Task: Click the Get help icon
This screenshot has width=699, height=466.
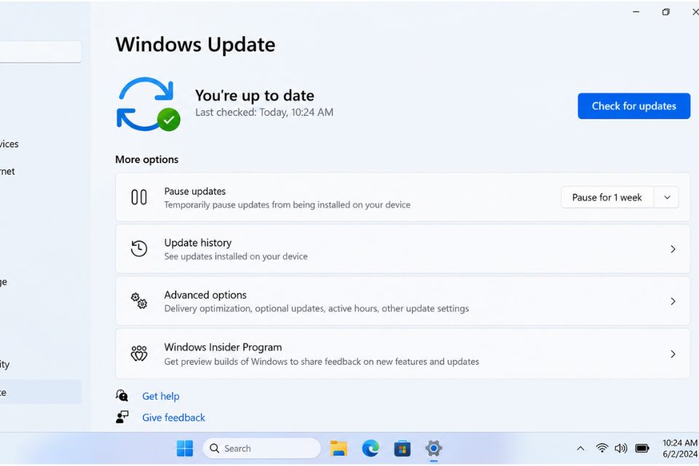Action: coord(122,395)
